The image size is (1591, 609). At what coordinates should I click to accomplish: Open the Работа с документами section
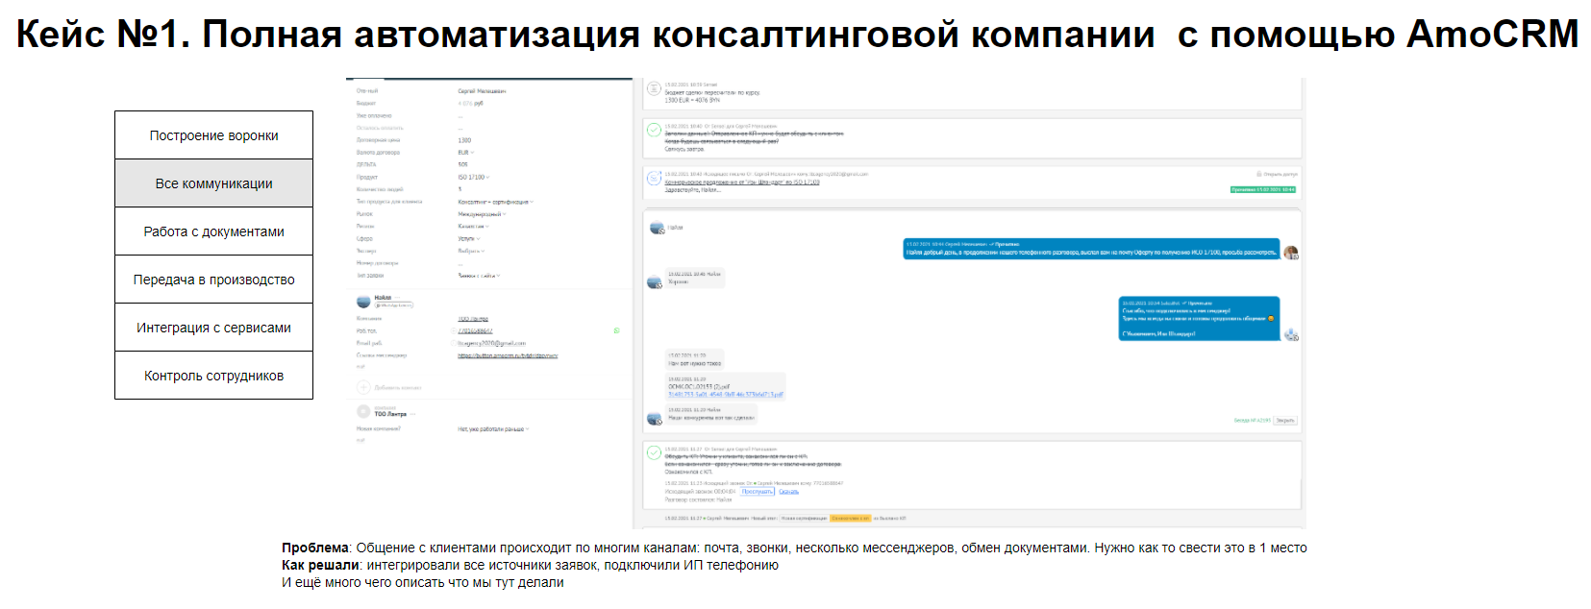213,231
